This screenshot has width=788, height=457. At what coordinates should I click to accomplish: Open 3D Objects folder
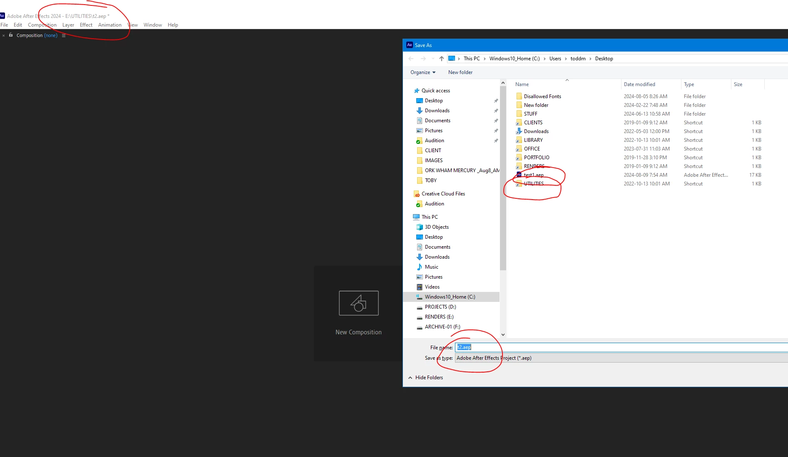click(x=436, y=227)
